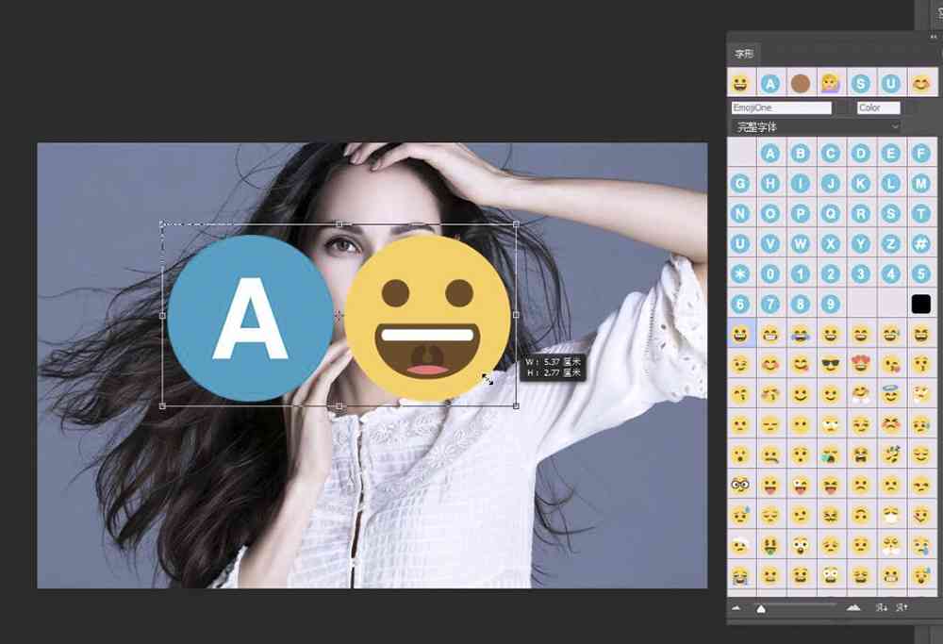The height and width of the screenshot is (644, 943).
Task: Insert the circled Z glyph
Action: [x=891, y=243]
